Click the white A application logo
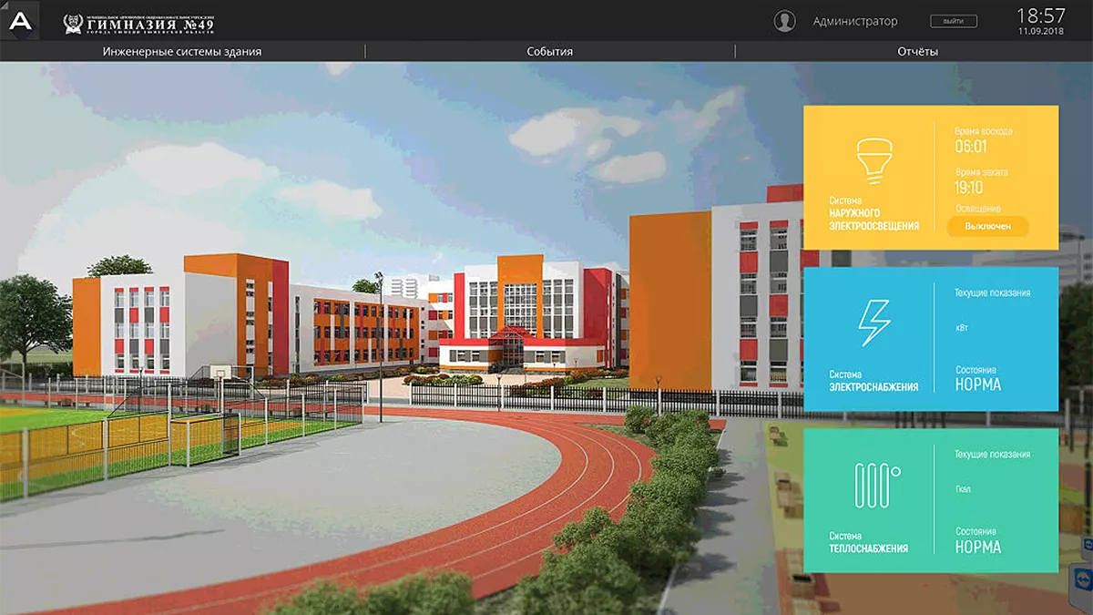1093x615 pixels. (20, 21)
